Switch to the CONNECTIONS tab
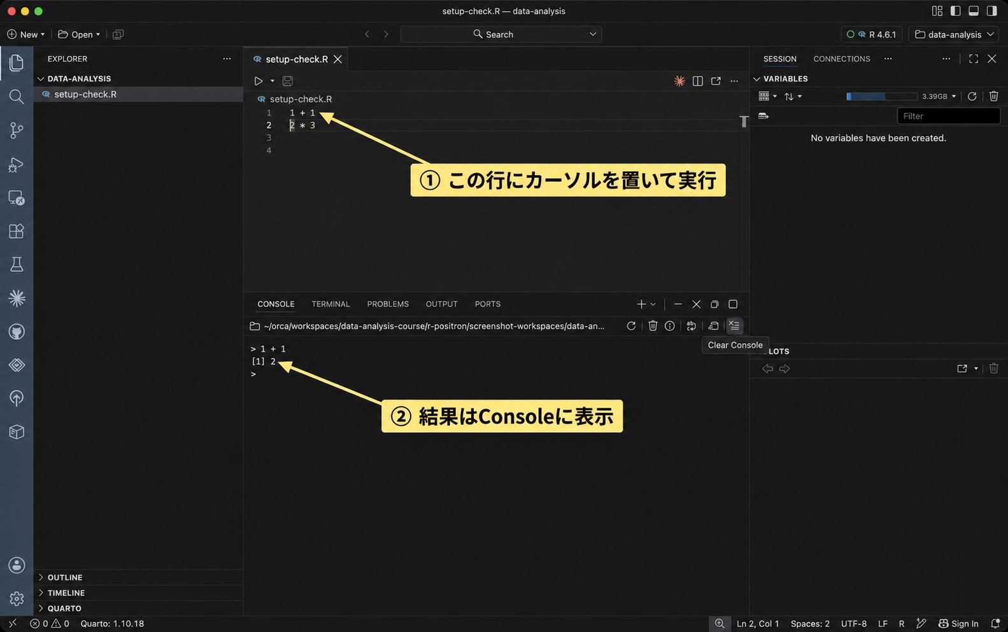1008x632 pixels. click(x=841, y=59)
